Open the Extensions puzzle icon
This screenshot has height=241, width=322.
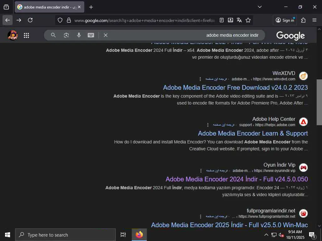click(303, 20)
